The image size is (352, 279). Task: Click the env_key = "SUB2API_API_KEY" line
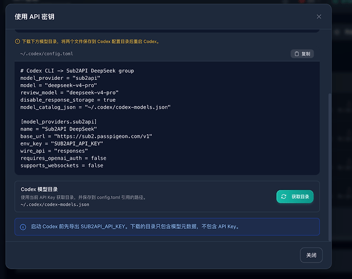62,143
